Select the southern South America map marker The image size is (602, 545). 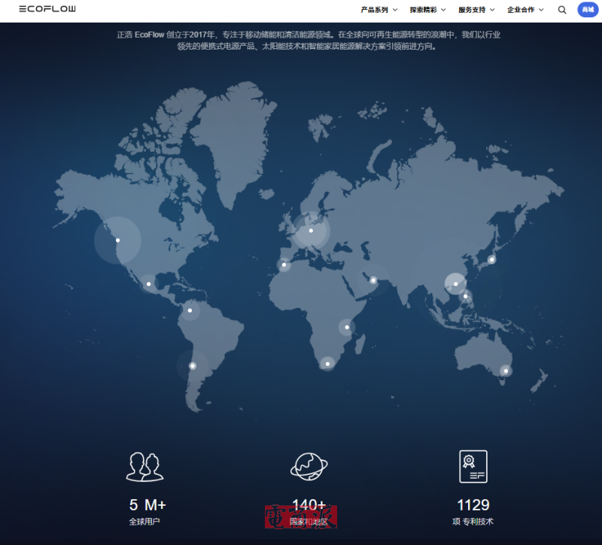click(x=193, y=366)
